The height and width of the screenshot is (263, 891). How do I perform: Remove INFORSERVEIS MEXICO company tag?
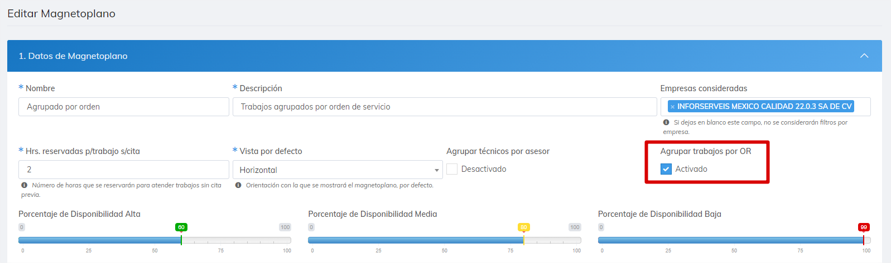(672, 107)
